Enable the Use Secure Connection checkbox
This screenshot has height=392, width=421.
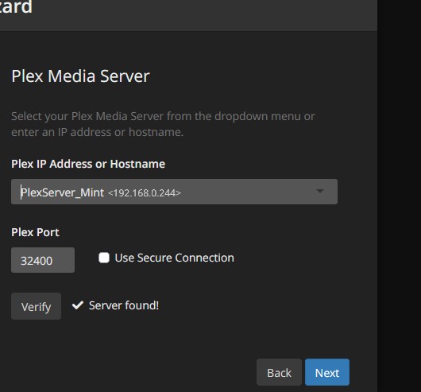[x=104, y=258]
